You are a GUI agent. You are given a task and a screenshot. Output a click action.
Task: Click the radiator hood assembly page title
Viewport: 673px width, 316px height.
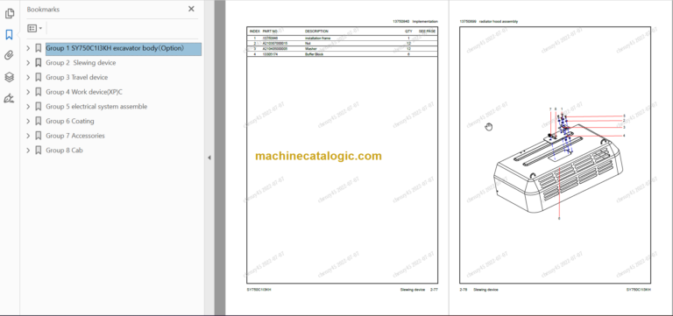489,21
